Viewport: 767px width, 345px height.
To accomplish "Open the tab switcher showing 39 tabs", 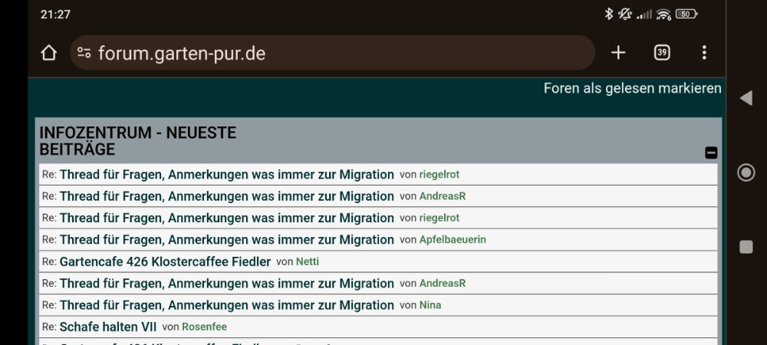I will click(x=661, y=53).
